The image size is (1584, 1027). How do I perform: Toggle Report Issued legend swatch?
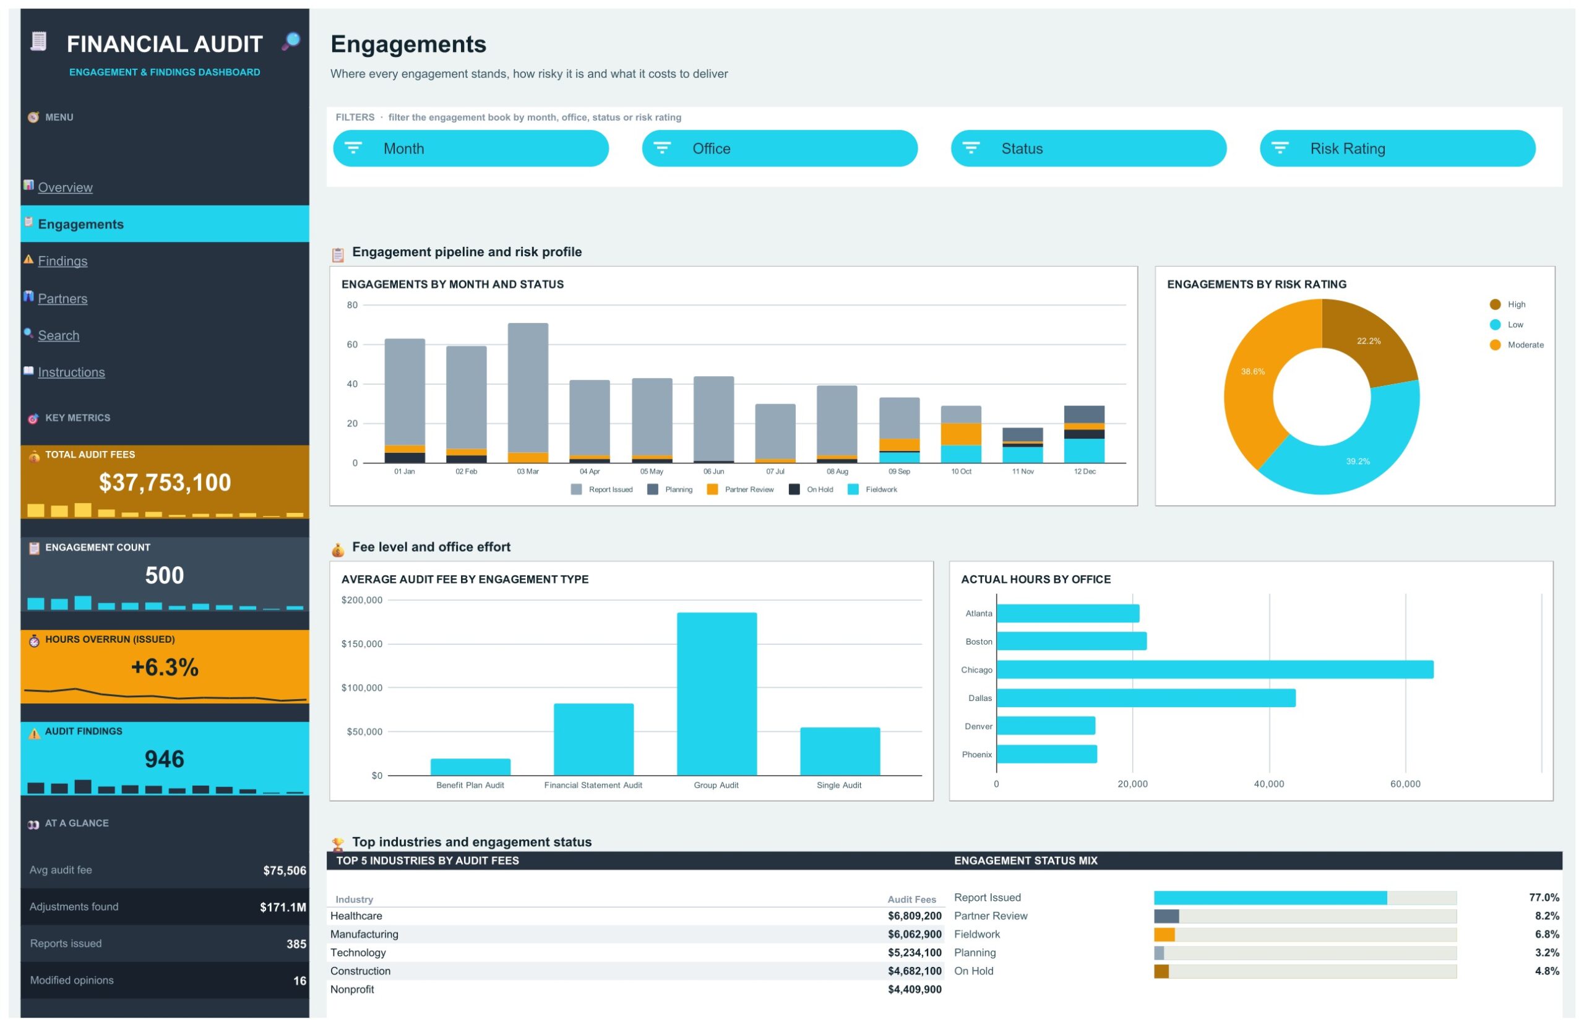[x=576, y=489]
